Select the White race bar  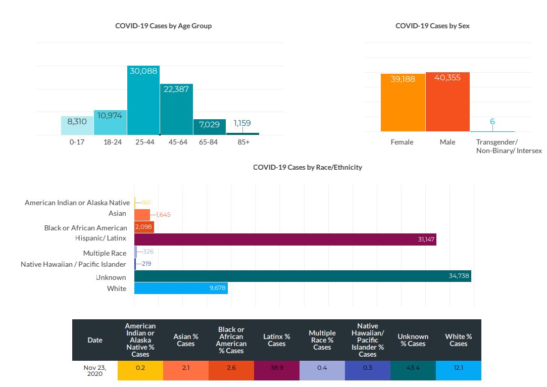[x=180, y=288]
